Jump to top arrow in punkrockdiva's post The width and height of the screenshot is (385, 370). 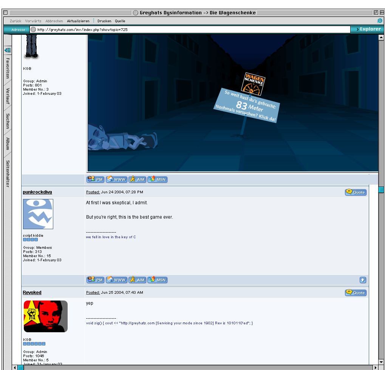tap(363, 280)
